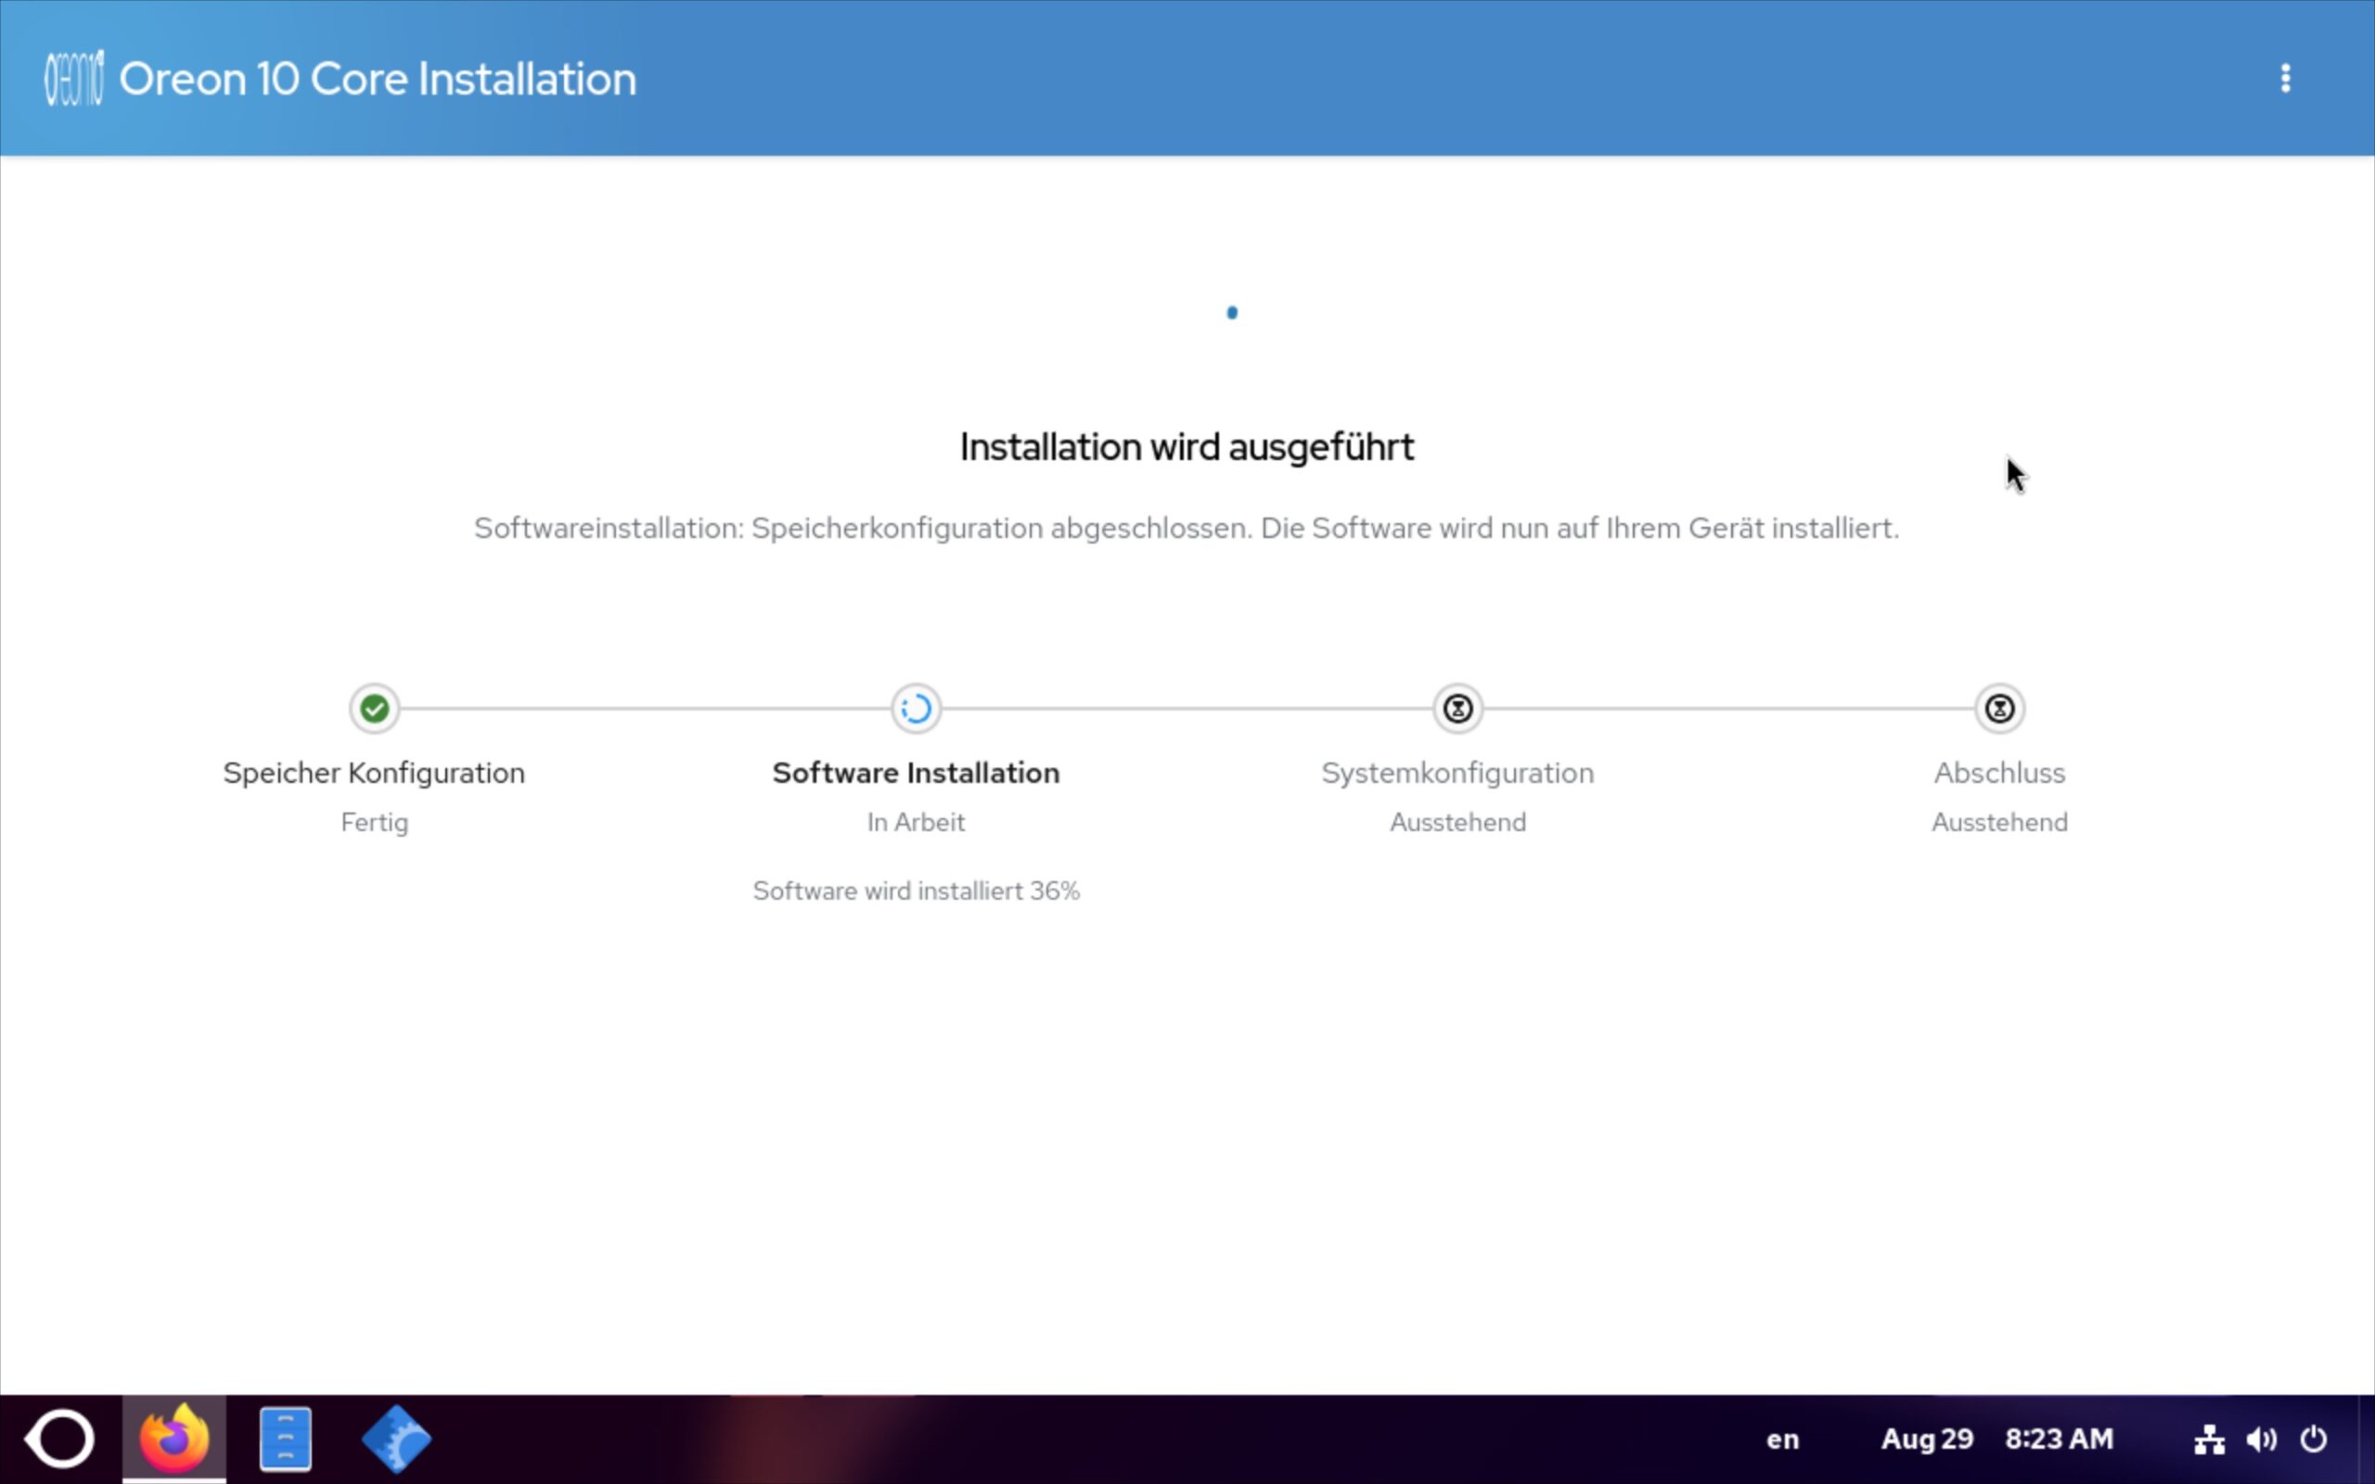Click the Oreon logo in header
The width and height of the screenshot is (2375, 1484).
[73, 79]
